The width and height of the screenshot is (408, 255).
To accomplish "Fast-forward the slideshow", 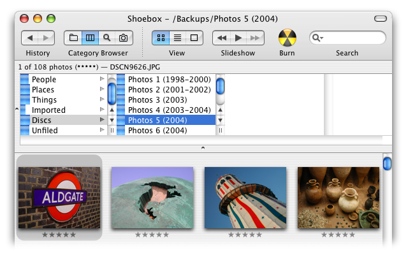I will (x=254, y=38).
